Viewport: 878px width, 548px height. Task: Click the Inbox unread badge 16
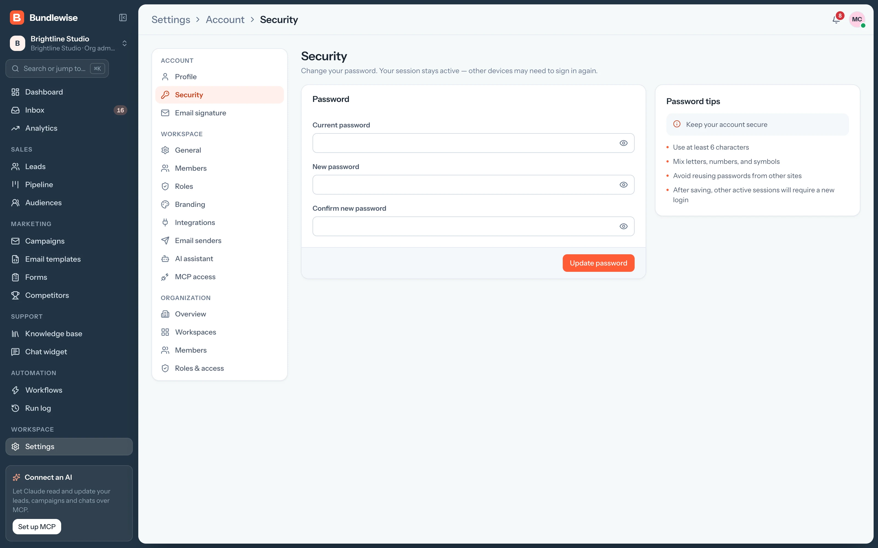click(x=120, y=110)
